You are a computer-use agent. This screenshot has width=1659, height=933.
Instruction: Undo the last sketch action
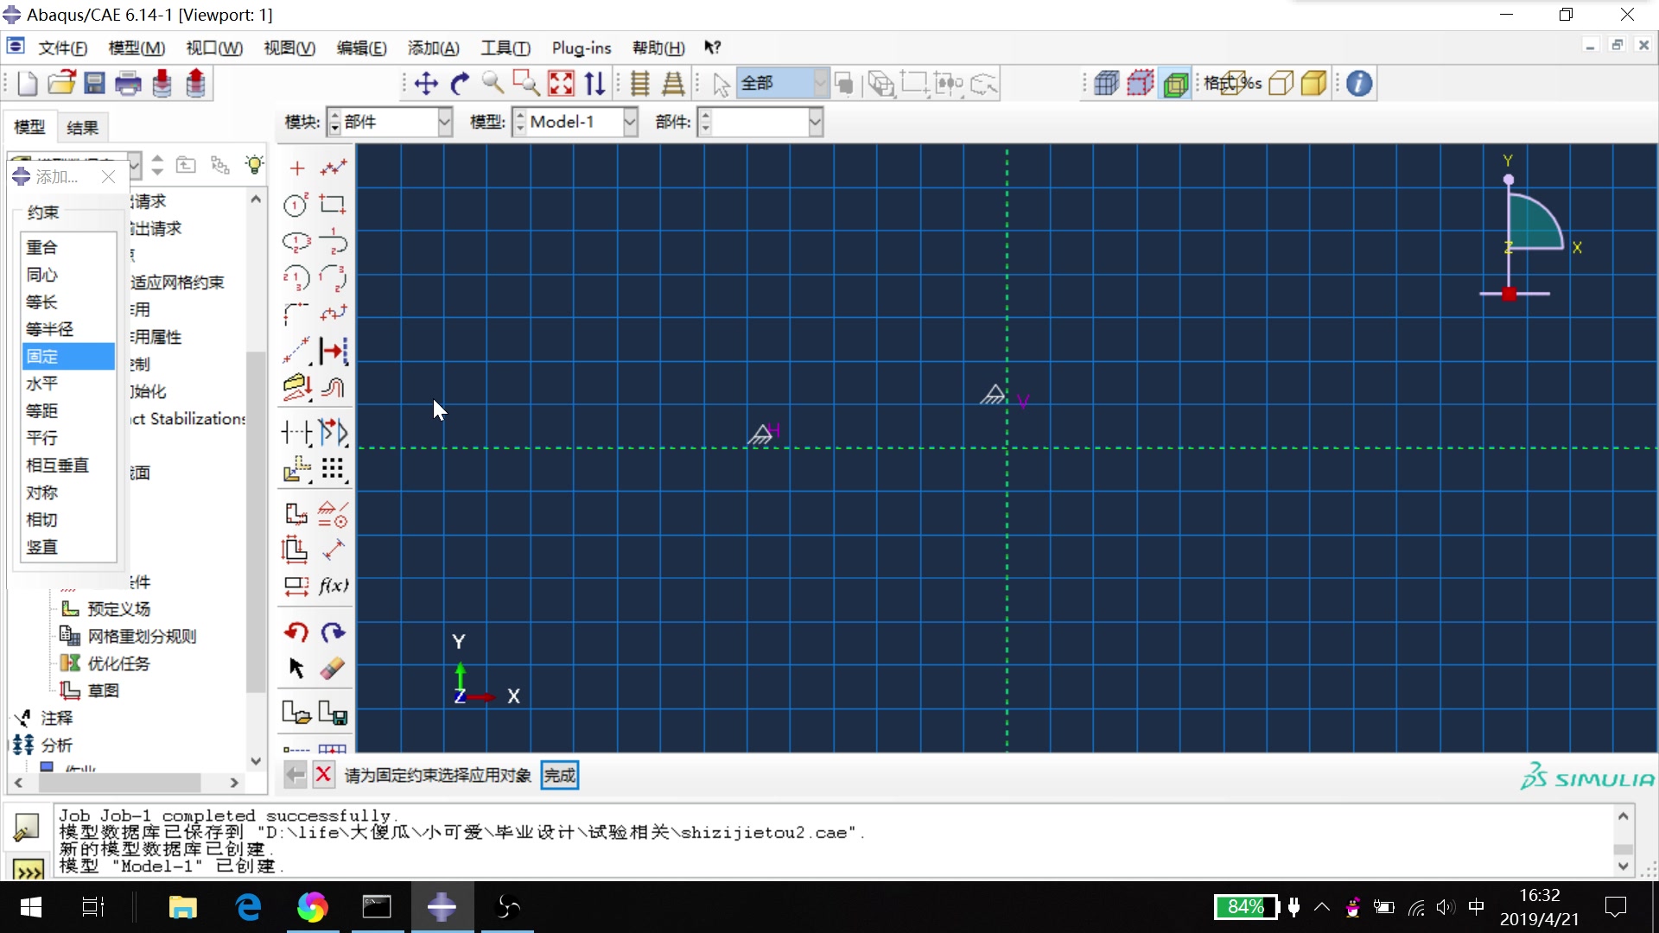tap(296, 632)
